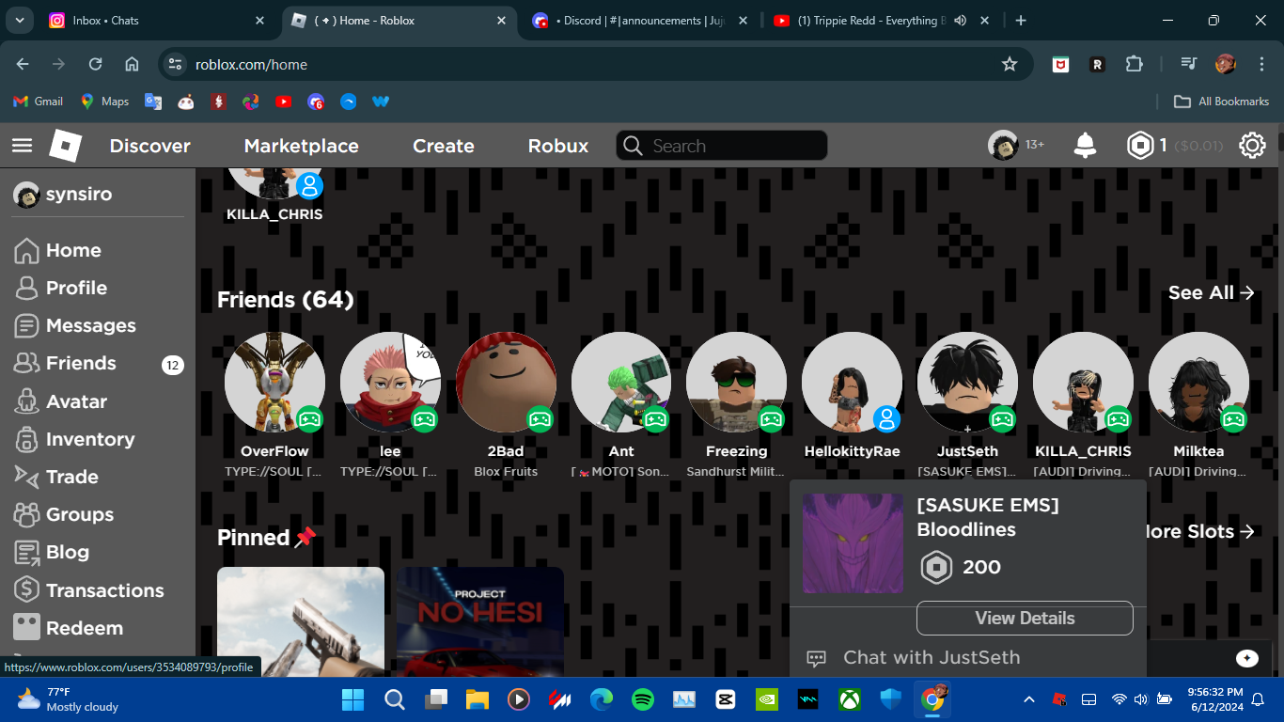Open Avatar in the sidebar
This screenshot has height=722, width=1284.
61,401
